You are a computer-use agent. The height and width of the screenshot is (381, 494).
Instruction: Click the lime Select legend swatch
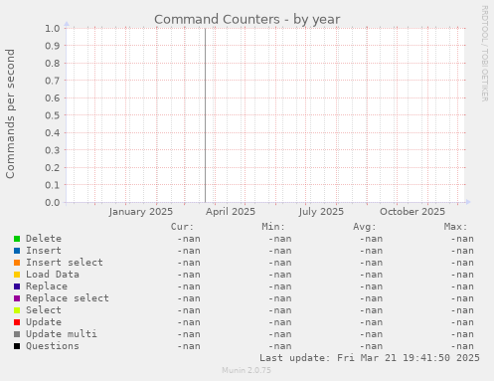tap(17, 310)
